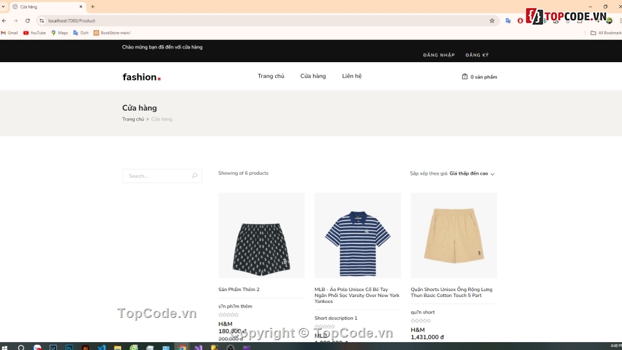Expand the price sorting dropdown
Image resolution: width=622 pixels, height=350 pixels.
pyautogui.click(x=471, y=174)
